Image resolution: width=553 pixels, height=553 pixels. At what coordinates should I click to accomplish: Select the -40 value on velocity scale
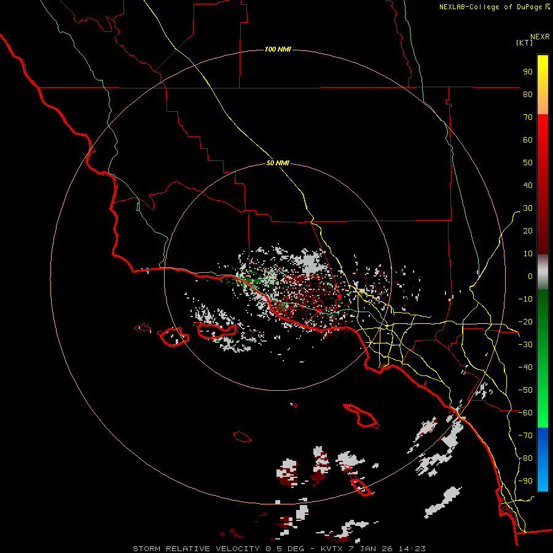pos(525,367)
